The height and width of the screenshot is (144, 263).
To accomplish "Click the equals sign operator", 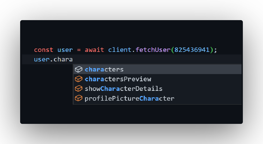I will point(79,50).
